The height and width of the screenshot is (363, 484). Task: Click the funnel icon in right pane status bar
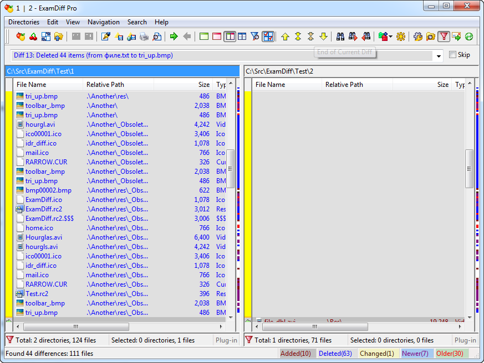tap(249, 340)
